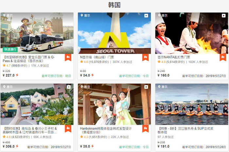Viewport: 229px width, 152px height.
Task: Click the Han River paddleboard photo
Action: coord(191,105)
